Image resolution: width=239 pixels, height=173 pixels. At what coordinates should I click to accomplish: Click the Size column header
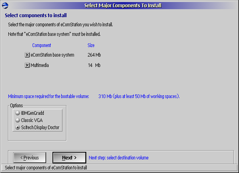tap(91, 45)
